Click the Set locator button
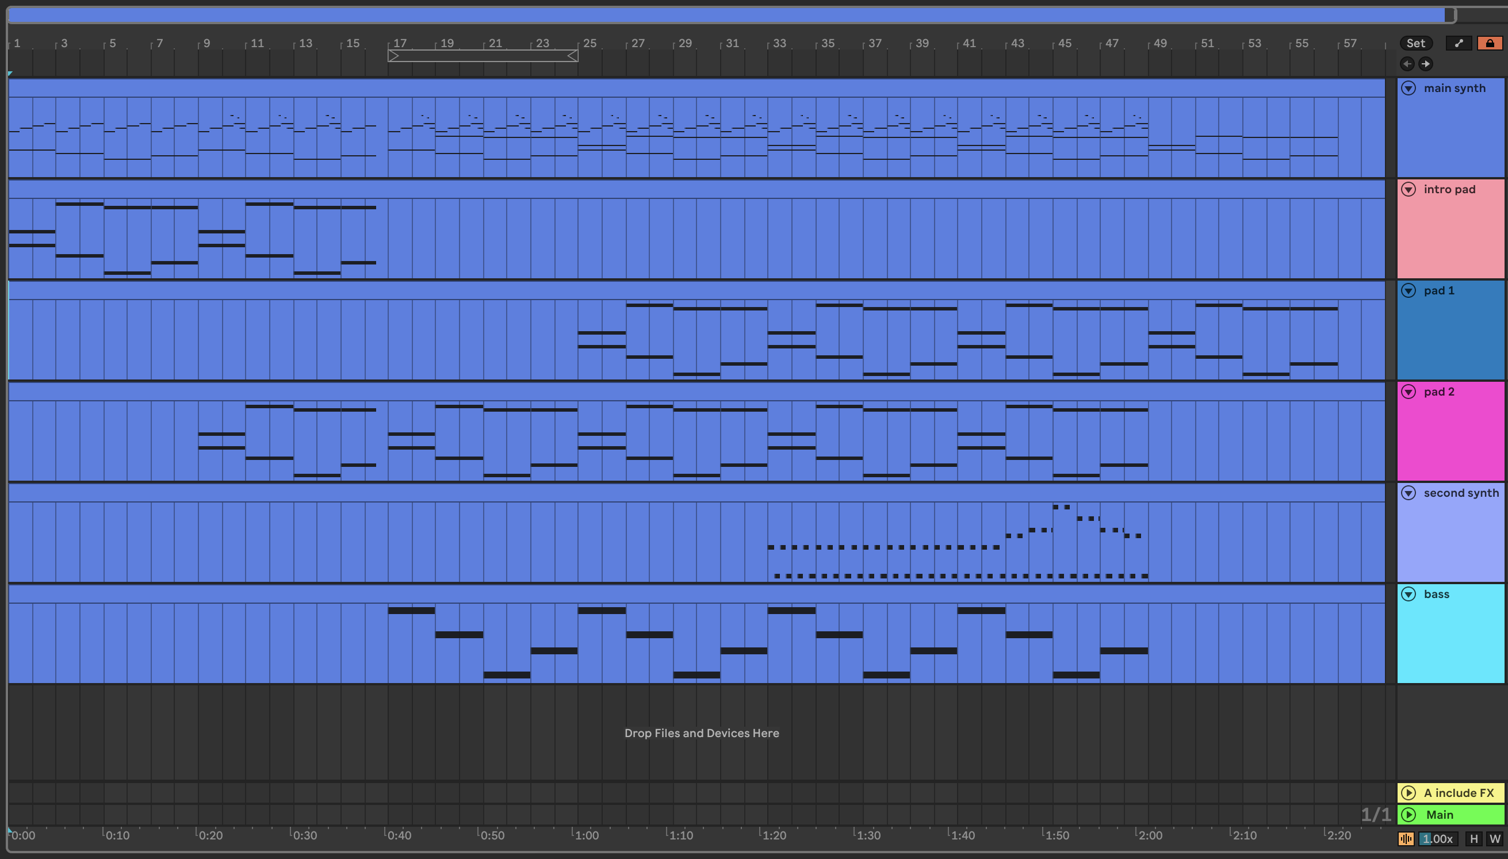 1415,43
